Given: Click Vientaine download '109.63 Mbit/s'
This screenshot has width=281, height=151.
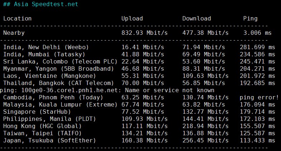Looking at the screenshot, I should pyautogui.click(x=206, y=76).
